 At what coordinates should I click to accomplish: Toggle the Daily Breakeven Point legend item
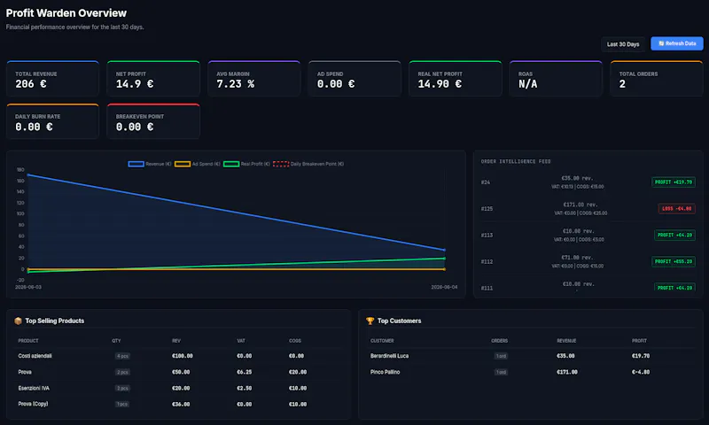[308, 164]
